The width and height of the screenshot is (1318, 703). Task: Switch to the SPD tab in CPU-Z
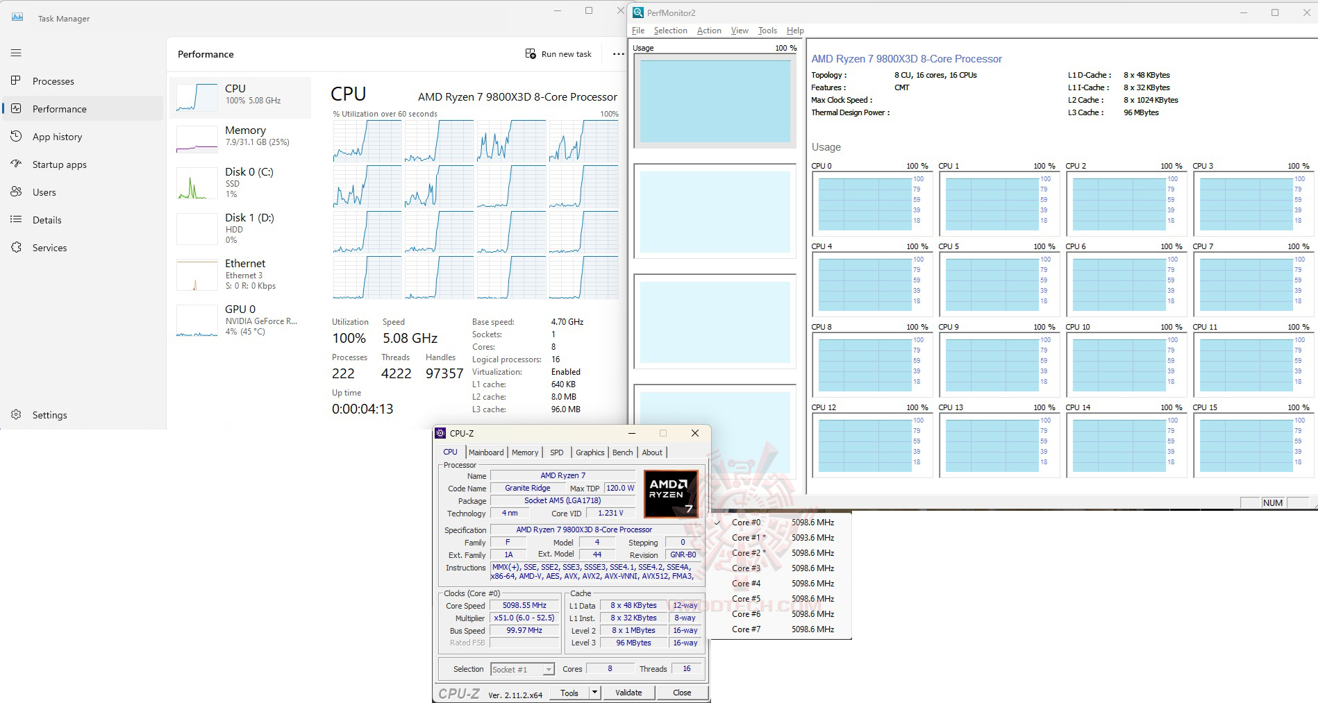pos(557,452)
